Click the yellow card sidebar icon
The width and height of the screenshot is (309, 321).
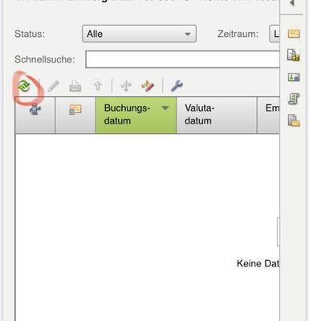[x=294, y=34]
